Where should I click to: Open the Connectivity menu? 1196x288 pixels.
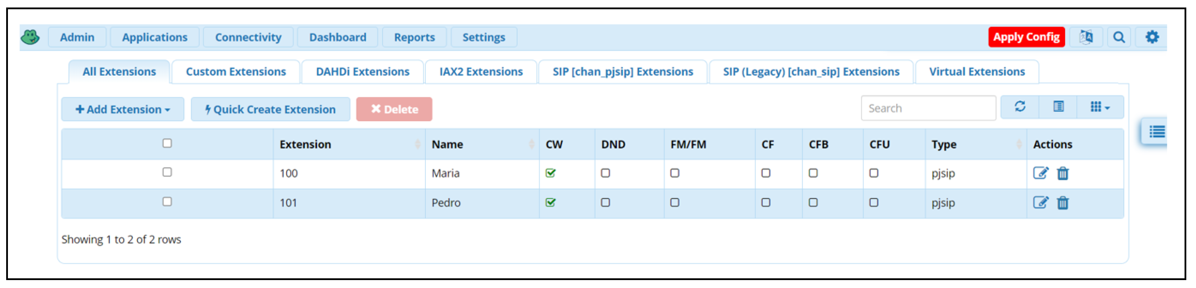pos(248,37)
